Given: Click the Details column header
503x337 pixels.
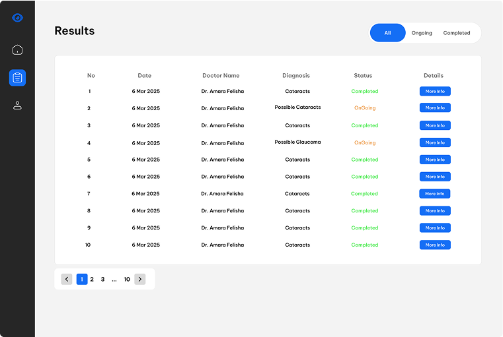Looking at the screenshot, I should [x=434, y=76].
